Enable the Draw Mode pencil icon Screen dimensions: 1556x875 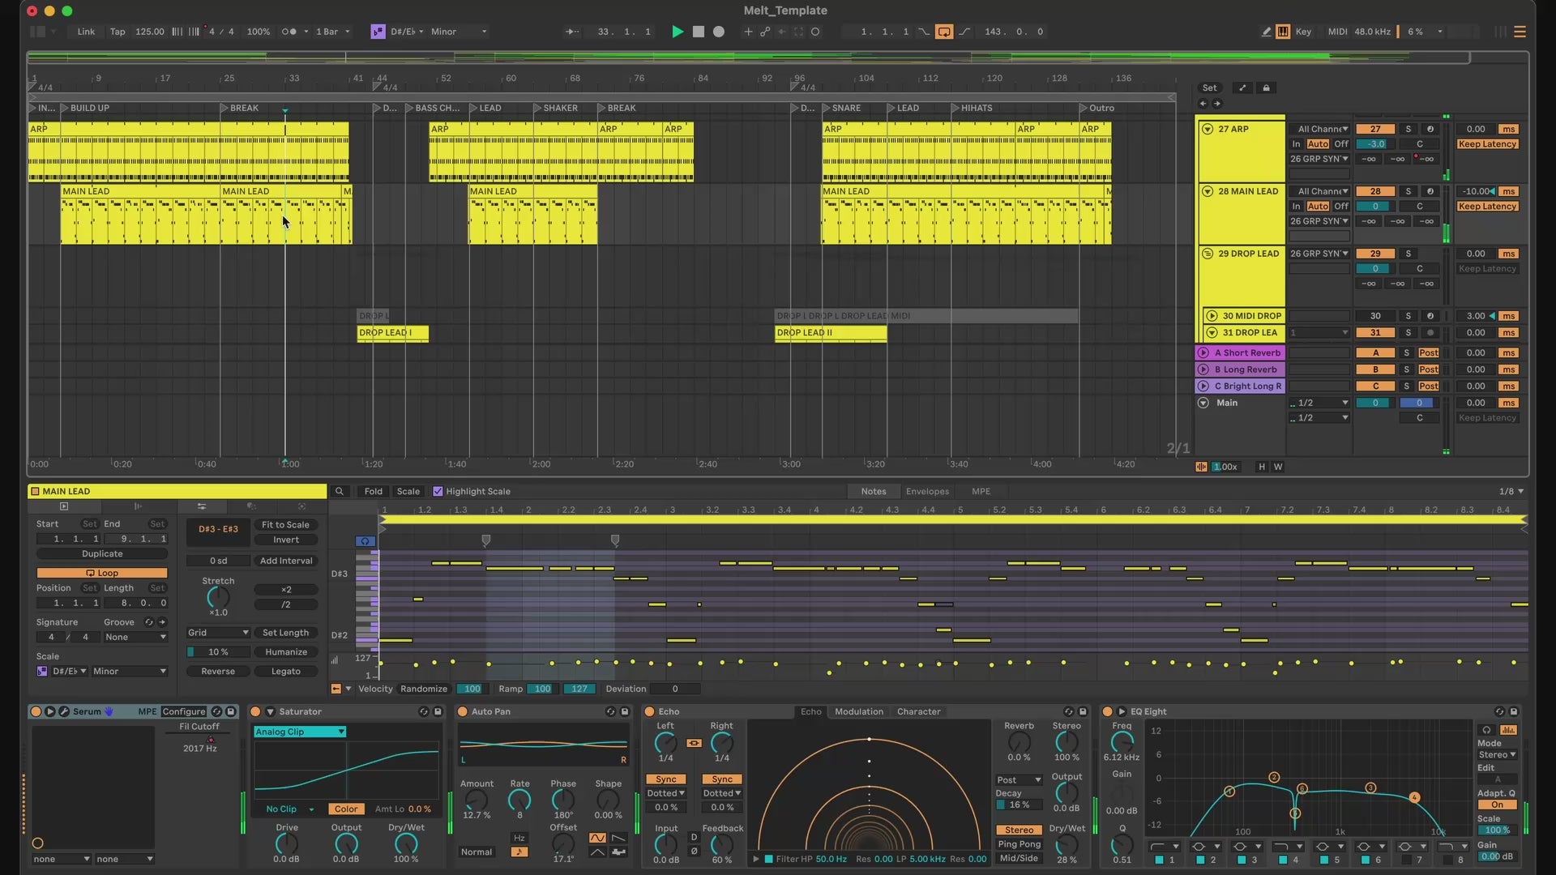(1266, 32)
